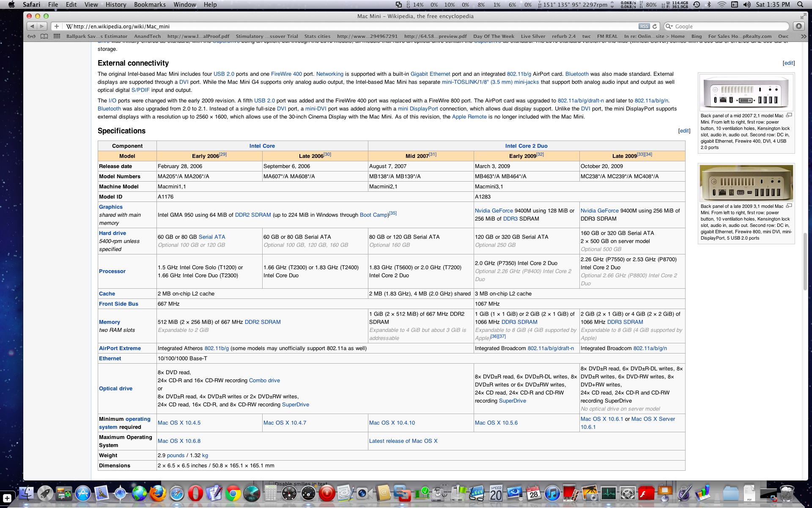The height and width of the screenshot is (508, 812).
Task: Enlarge the mid 2007 Mac Mini thumbnail caption icon
Action: 789,115
